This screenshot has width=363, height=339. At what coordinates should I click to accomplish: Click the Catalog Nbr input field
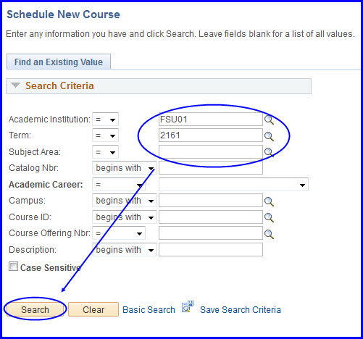click(x=211, y=168)
